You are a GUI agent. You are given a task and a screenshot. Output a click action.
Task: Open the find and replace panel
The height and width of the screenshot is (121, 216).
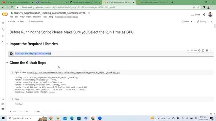(3, 30)
